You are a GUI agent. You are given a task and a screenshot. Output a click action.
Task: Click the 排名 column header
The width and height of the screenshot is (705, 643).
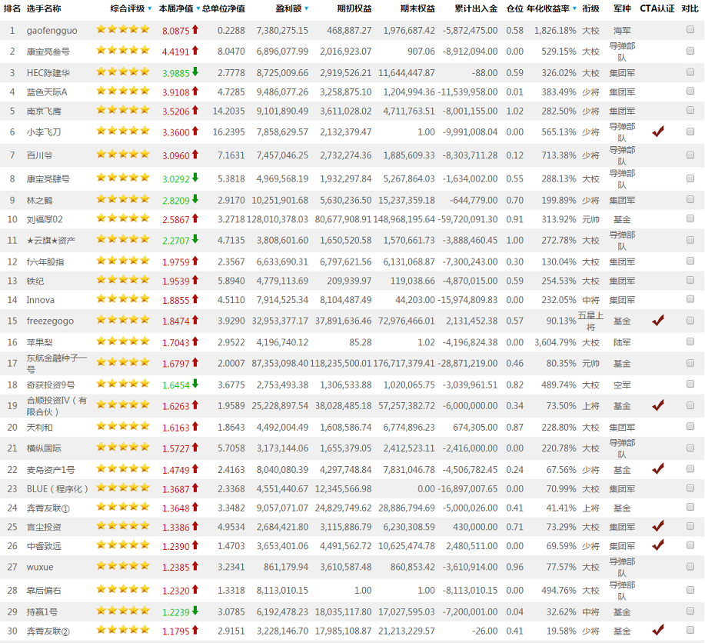(x=12, y=8)
